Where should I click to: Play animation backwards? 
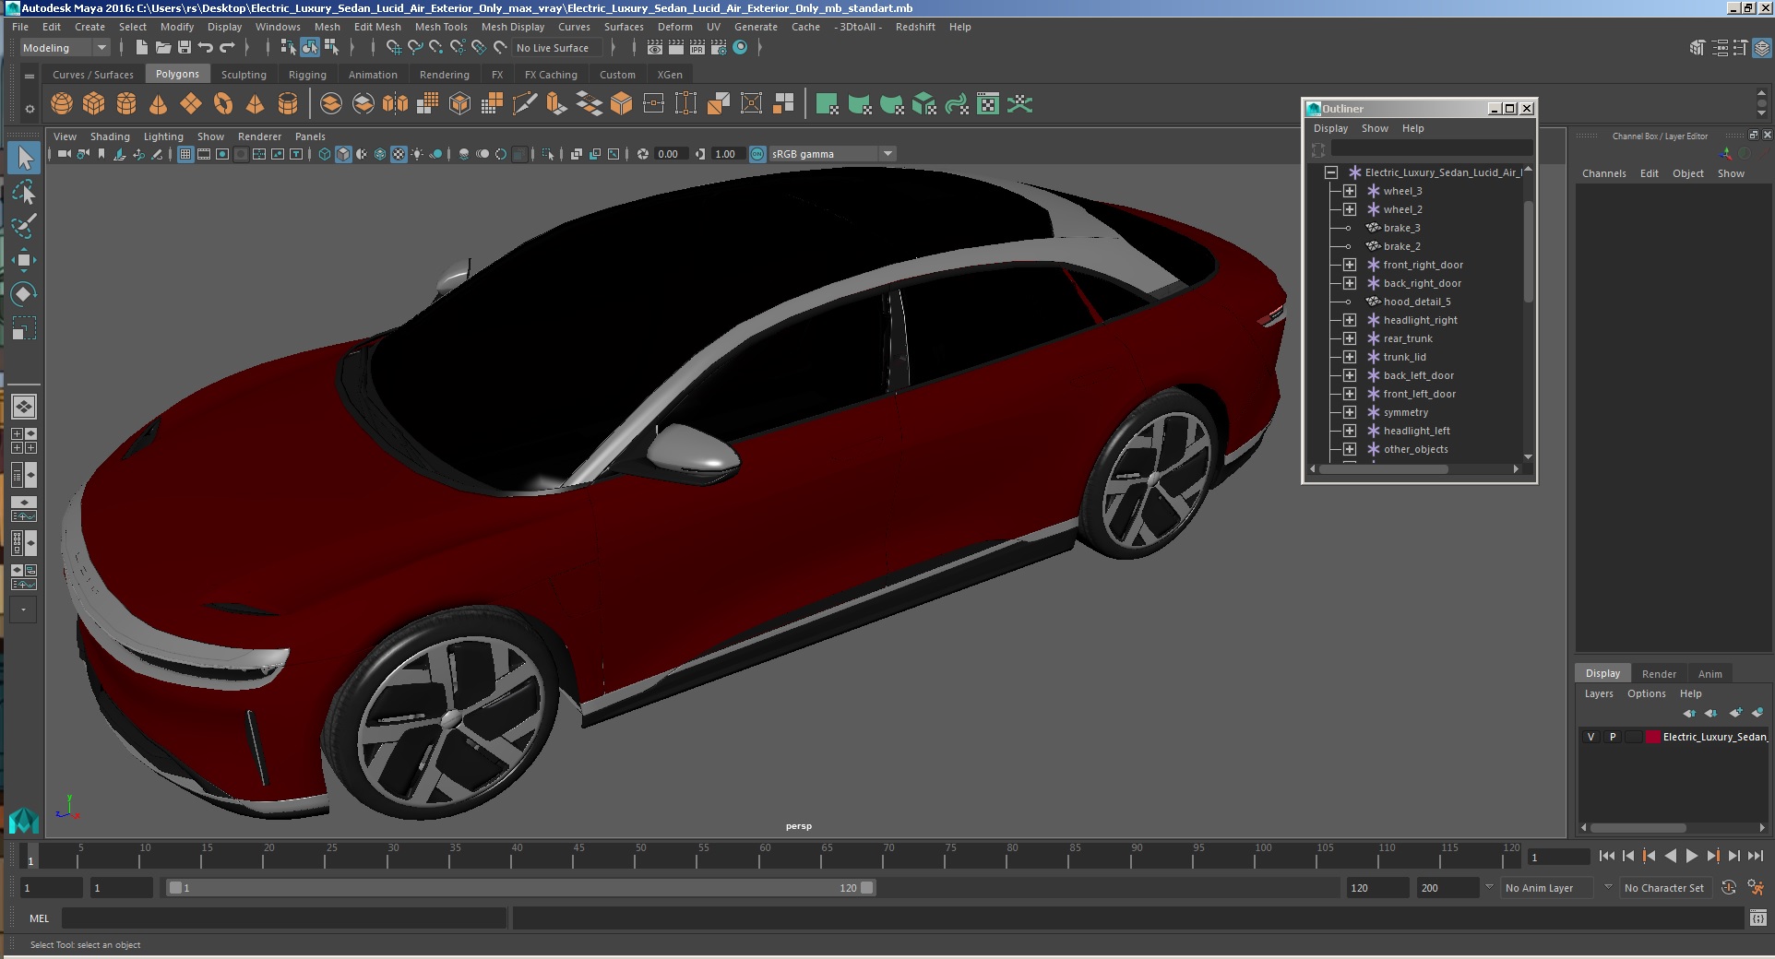click(1670, 856)
